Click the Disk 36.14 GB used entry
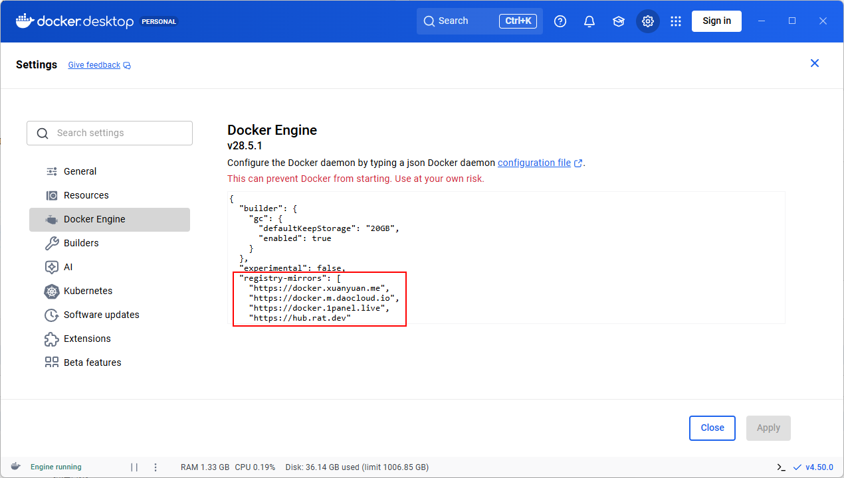844x478 pixels. (357, 467)
